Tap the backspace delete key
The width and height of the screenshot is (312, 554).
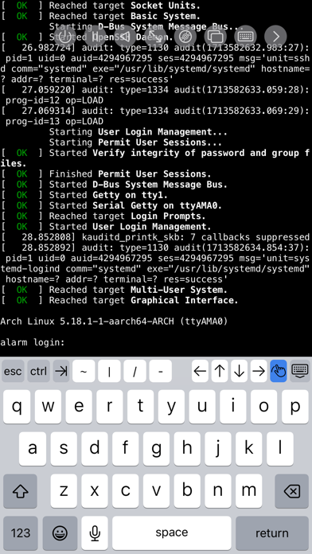pyautogui.click(x=292, y=491)
